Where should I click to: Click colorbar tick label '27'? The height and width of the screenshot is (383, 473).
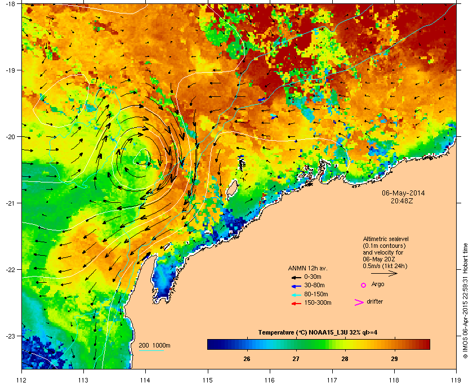296,359
